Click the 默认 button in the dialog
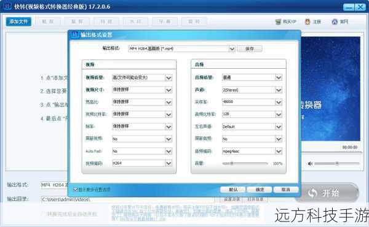This screenshot has width=369, height=227. (x=233, y=190)
